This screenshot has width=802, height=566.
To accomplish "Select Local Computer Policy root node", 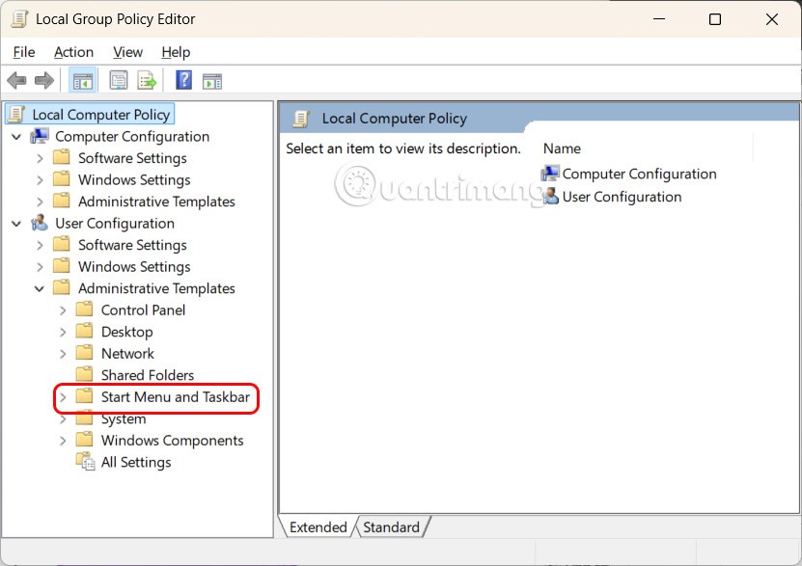I will pyautogui.click(x=100, y=115).
